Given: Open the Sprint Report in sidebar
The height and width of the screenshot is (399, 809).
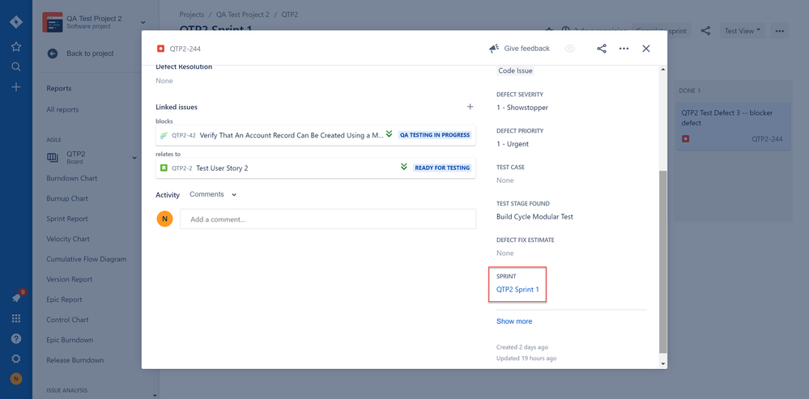Looking at the screenshot, I should click(x=67, y=219).
